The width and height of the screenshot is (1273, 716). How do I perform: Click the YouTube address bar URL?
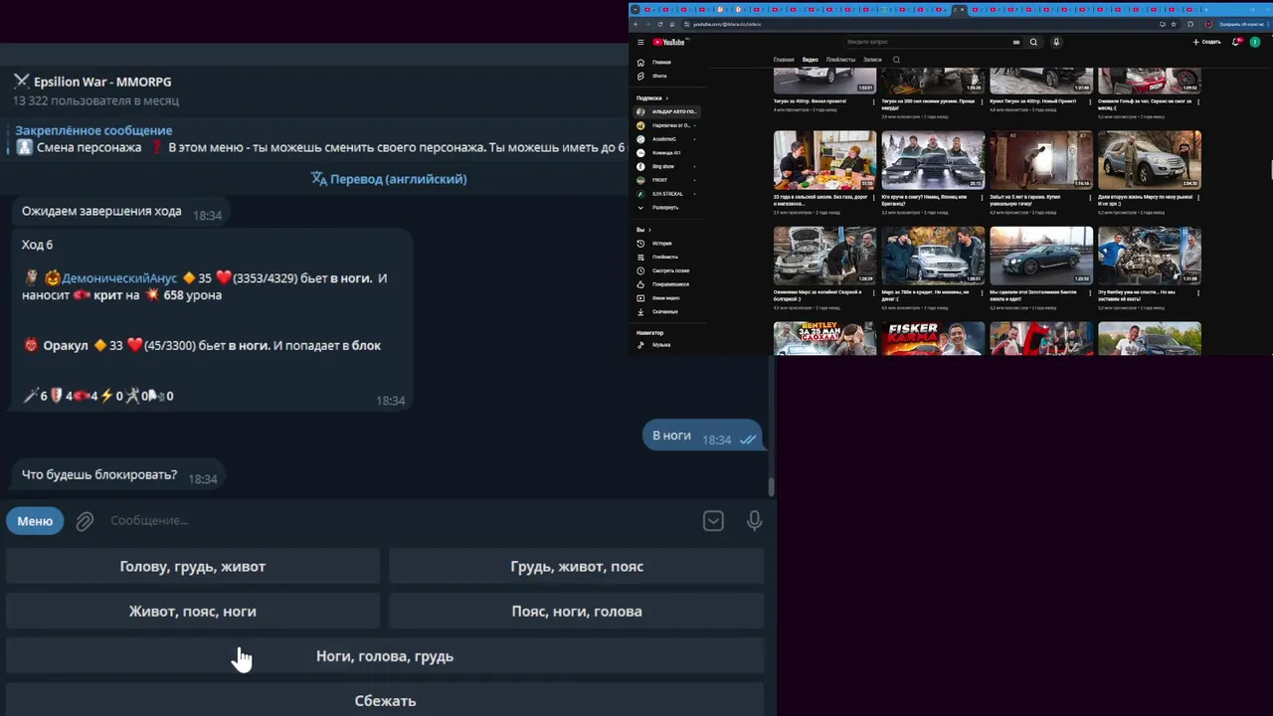click(x=727, y=24)
